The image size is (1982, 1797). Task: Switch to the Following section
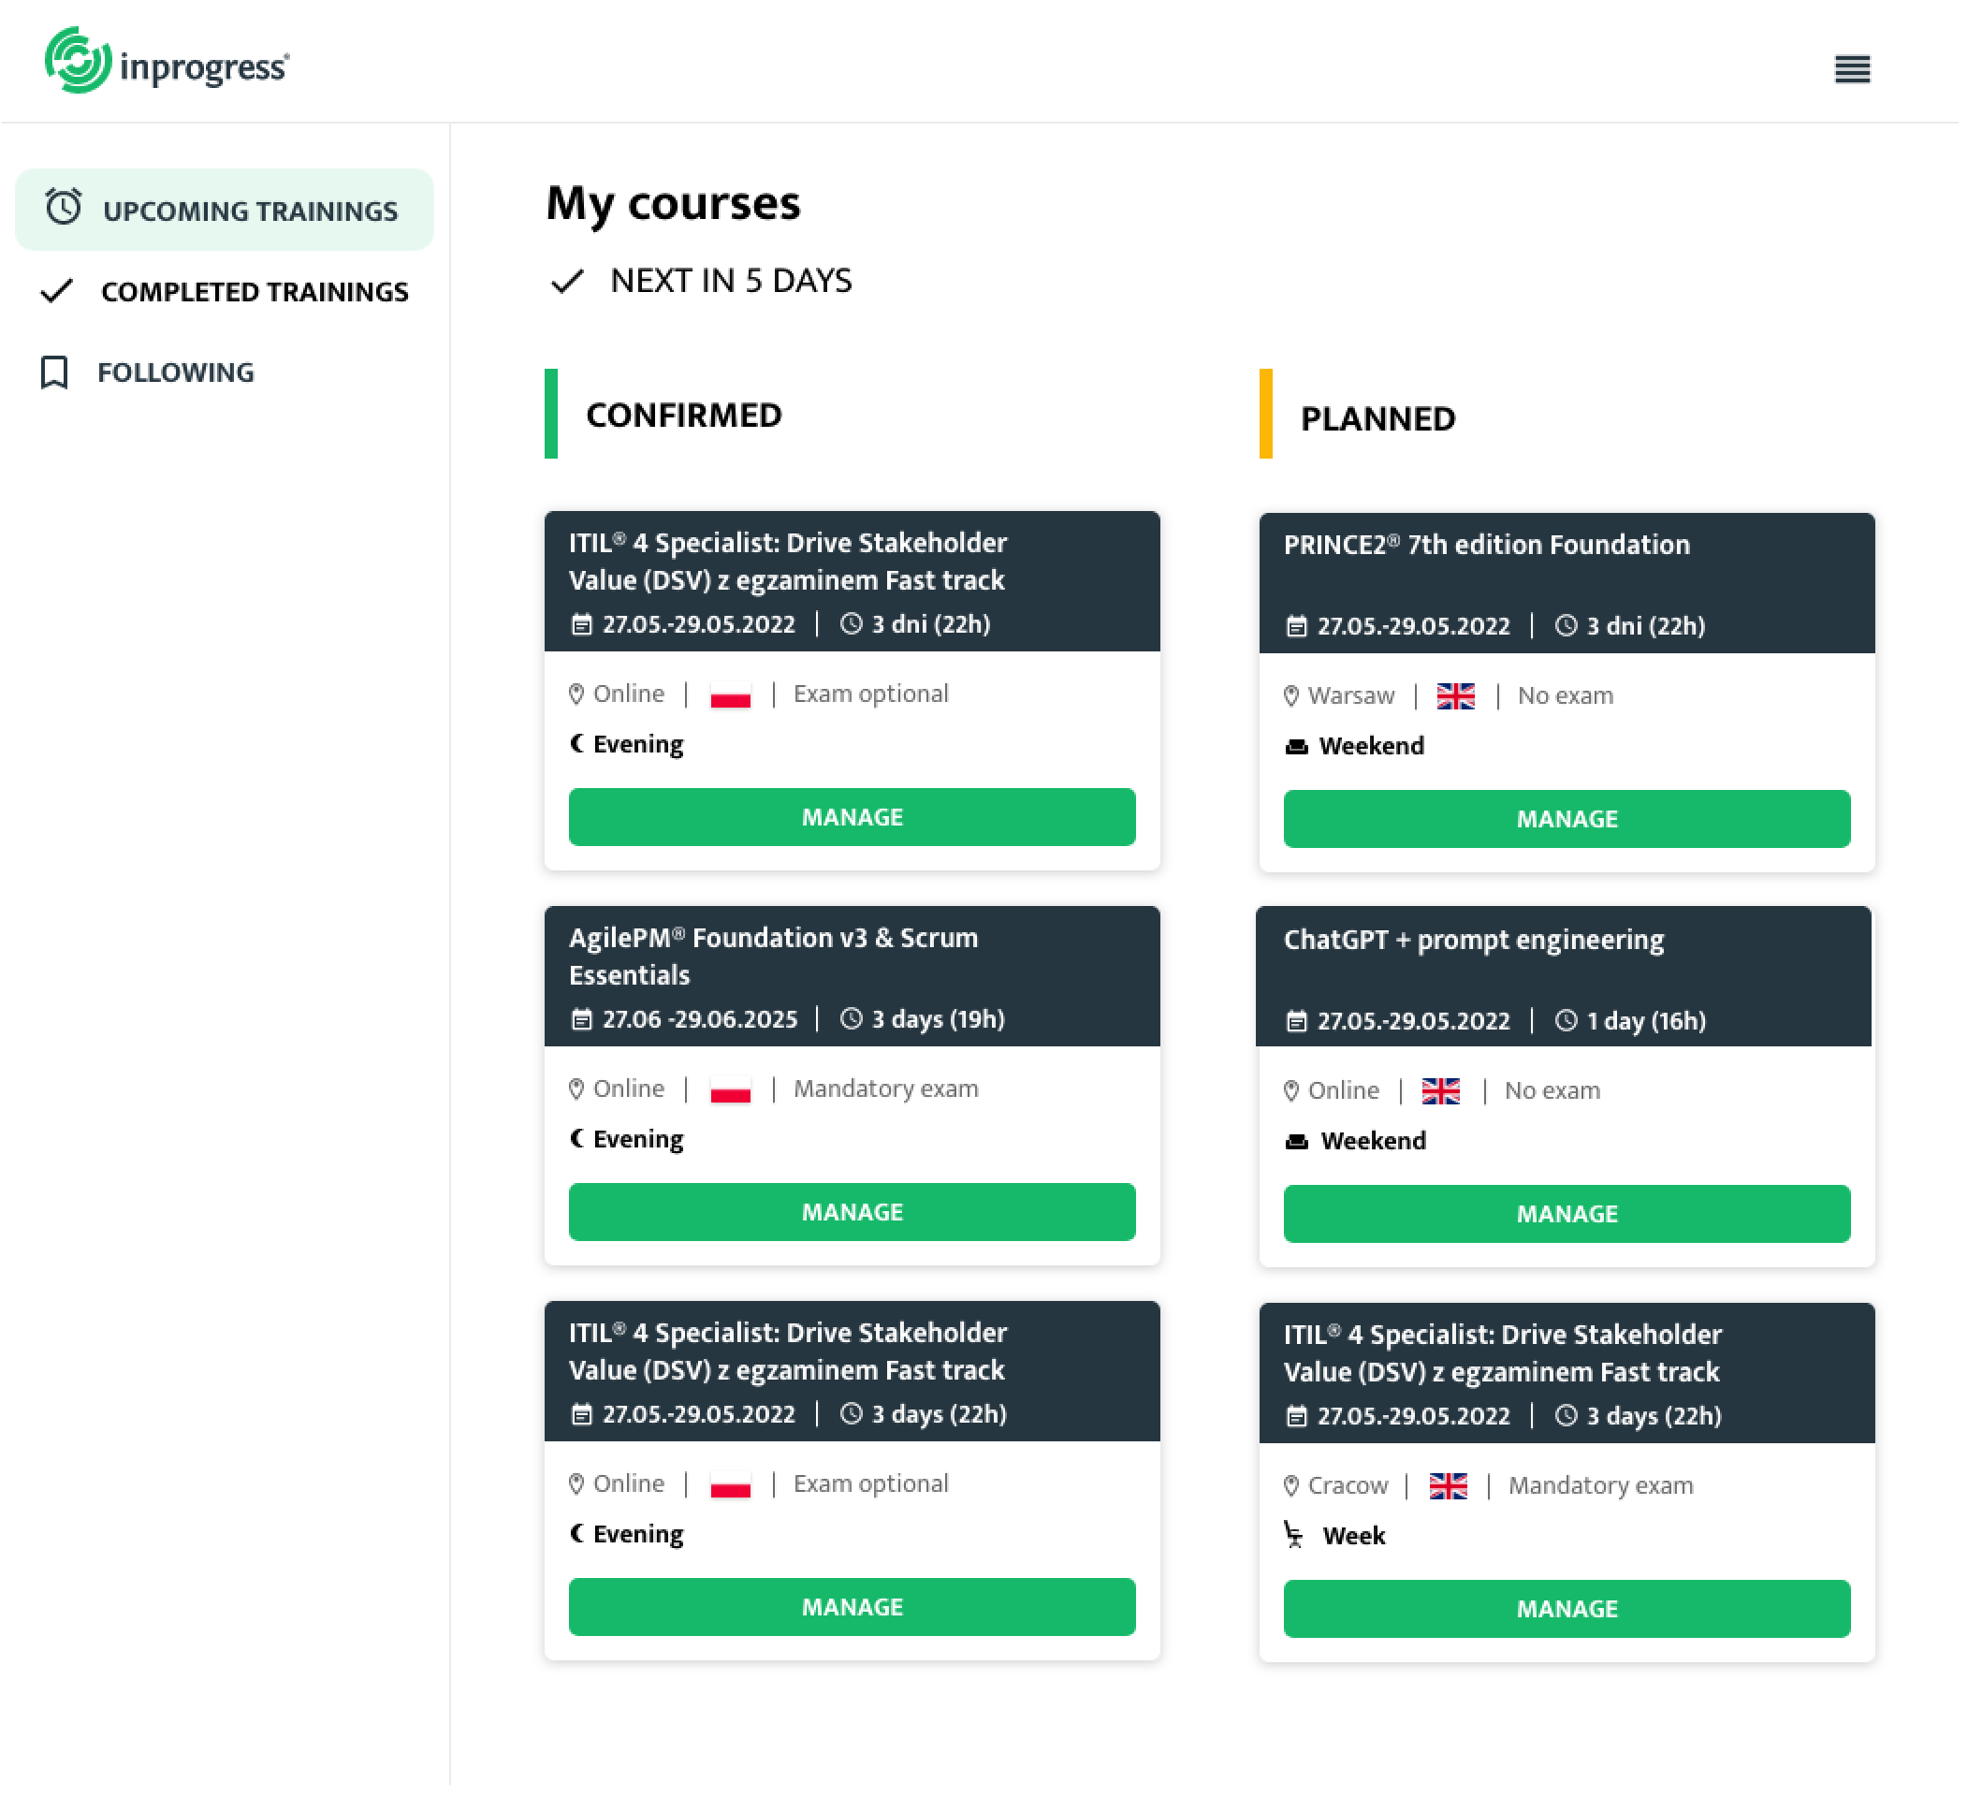click(175, 373)
